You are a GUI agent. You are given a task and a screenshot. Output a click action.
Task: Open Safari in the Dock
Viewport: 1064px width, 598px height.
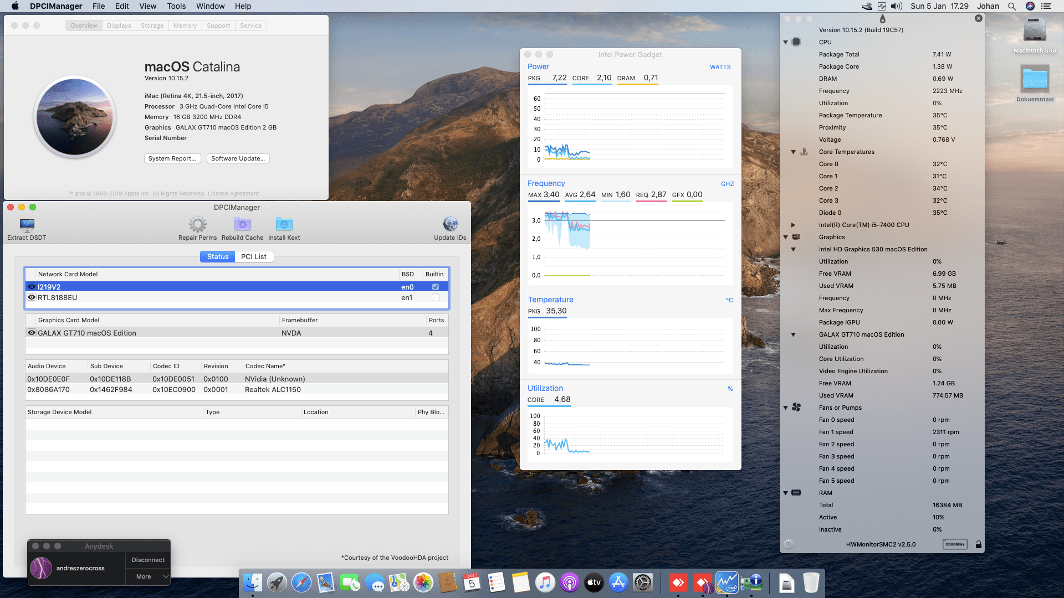(x=301, y=582)
